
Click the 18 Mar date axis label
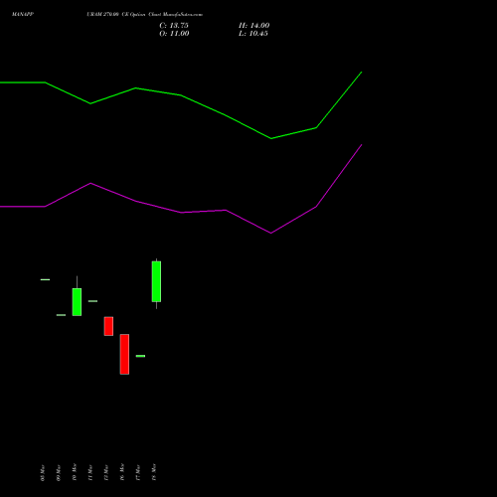click(x=154, y=472)
